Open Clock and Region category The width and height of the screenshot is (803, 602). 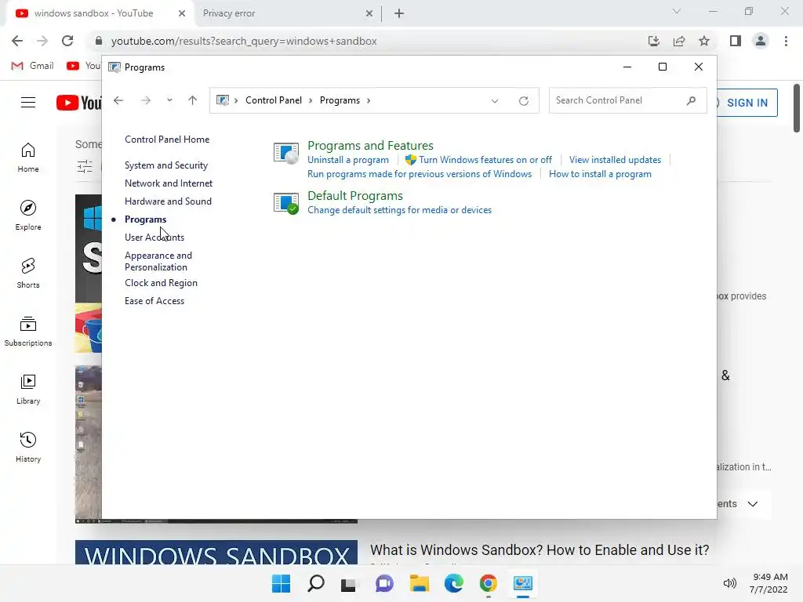tap(161, 282)
